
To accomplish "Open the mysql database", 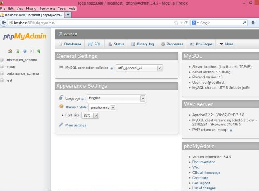I will pyautogui.click(x=11, y=67).
